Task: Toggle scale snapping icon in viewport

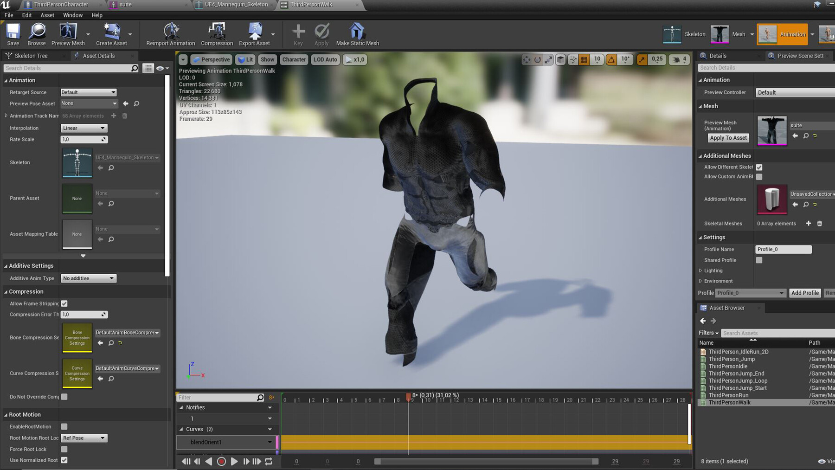Action: pyautogui.click(x=642, y=59)
